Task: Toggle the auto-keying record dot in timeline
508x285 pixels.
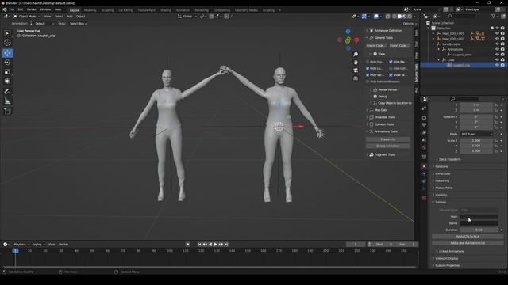Action: [187, 245]
